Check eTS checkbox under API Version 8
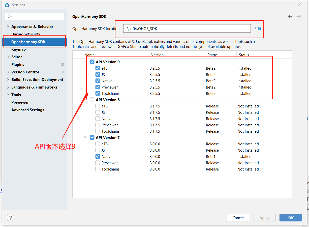The width and height of the screenshot is (309, 227). [98, 106]
